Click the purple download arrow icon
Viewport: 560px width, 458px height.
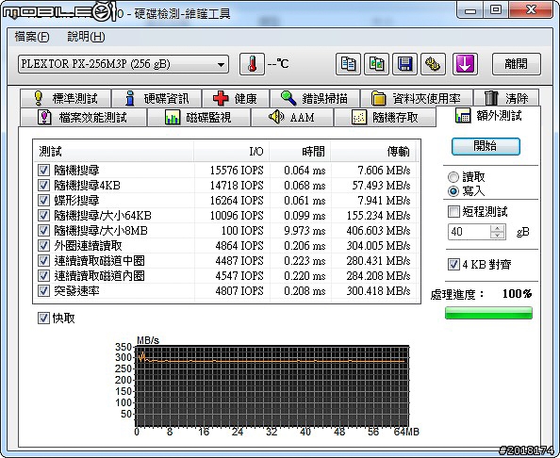[465, 64]
